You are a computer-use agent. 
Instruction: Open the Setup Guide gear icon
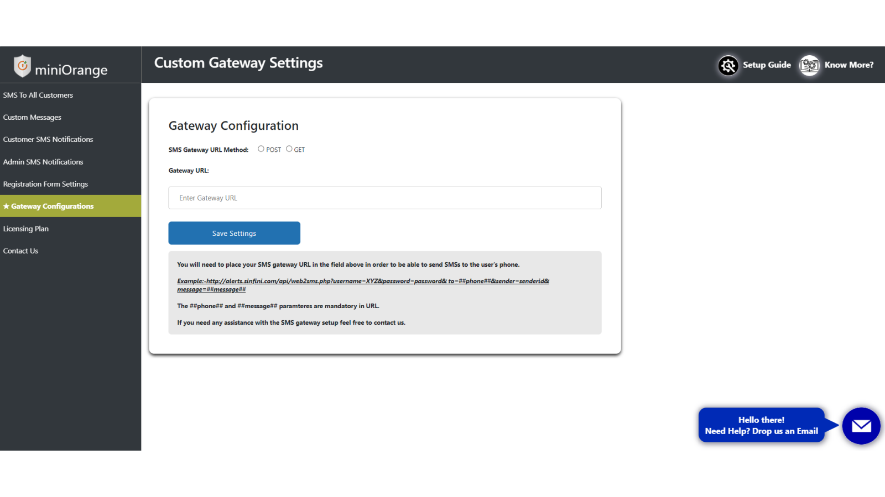coord(728,66)
